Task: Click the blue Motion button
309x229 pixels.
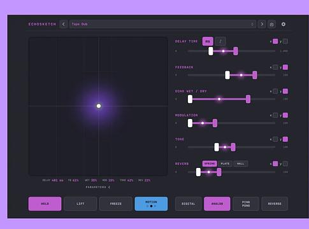Action: click(151, 204)
